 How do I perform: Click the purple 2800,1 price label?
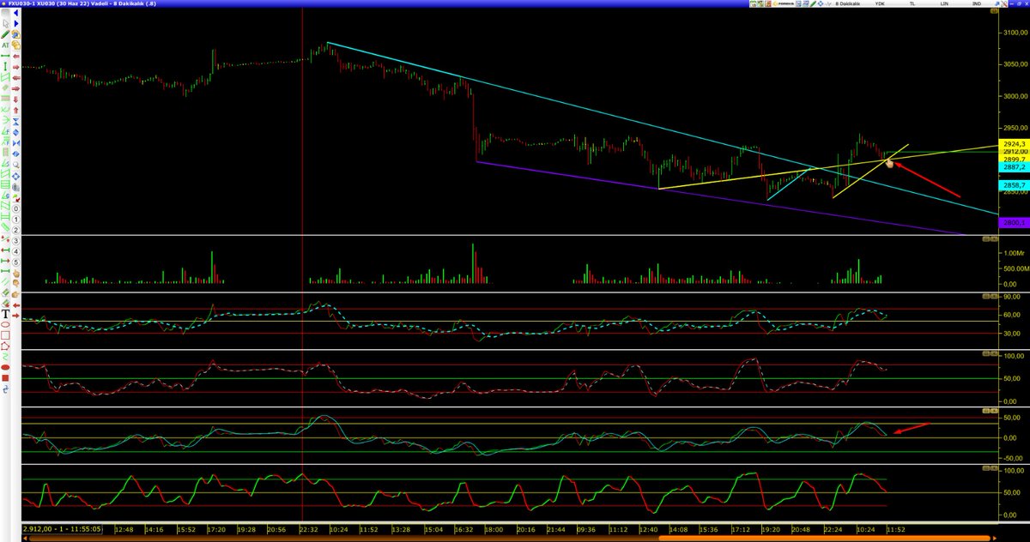(x=1014, y=222)
